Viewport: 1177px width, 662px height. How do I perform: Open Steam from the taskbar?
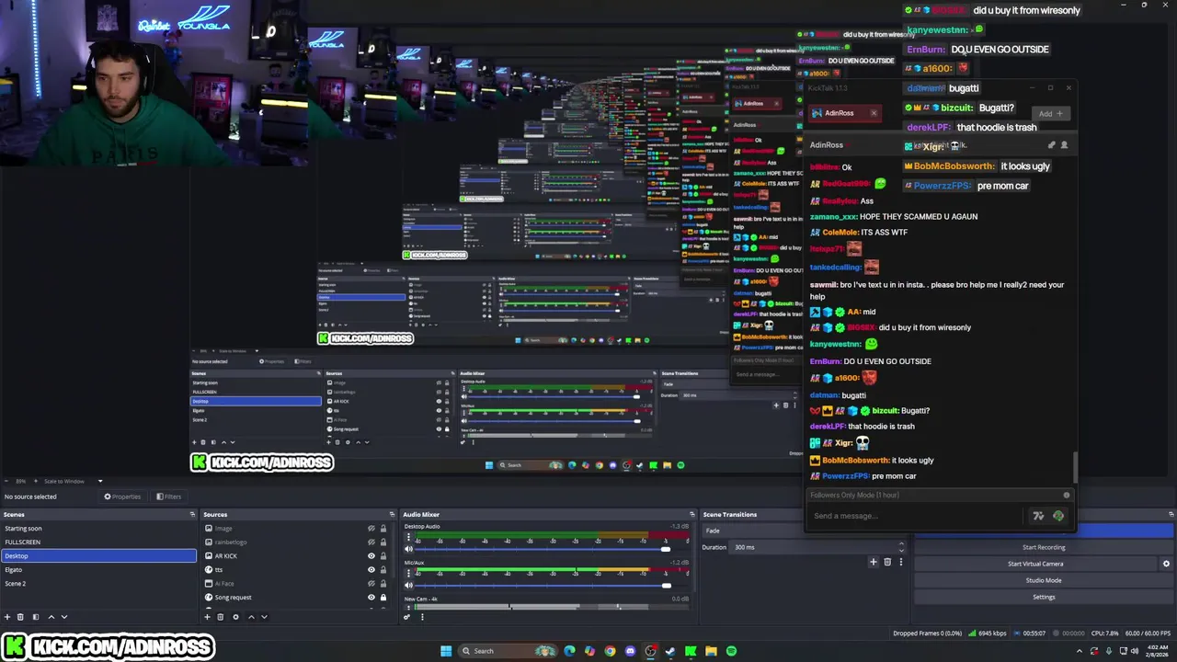[x=670, y=651]
